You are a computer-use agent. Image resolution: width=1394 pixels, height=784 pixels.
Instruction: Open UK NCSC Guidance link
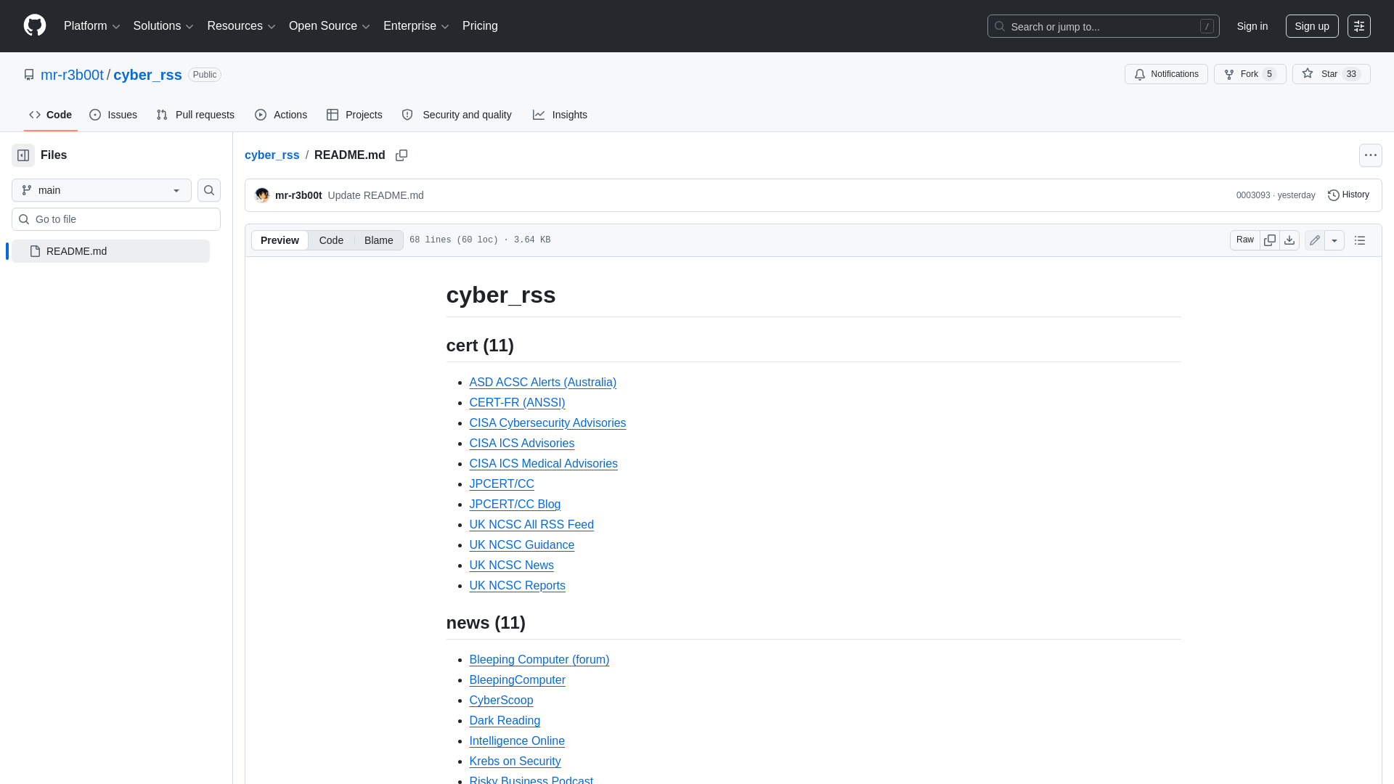(521, 545)
